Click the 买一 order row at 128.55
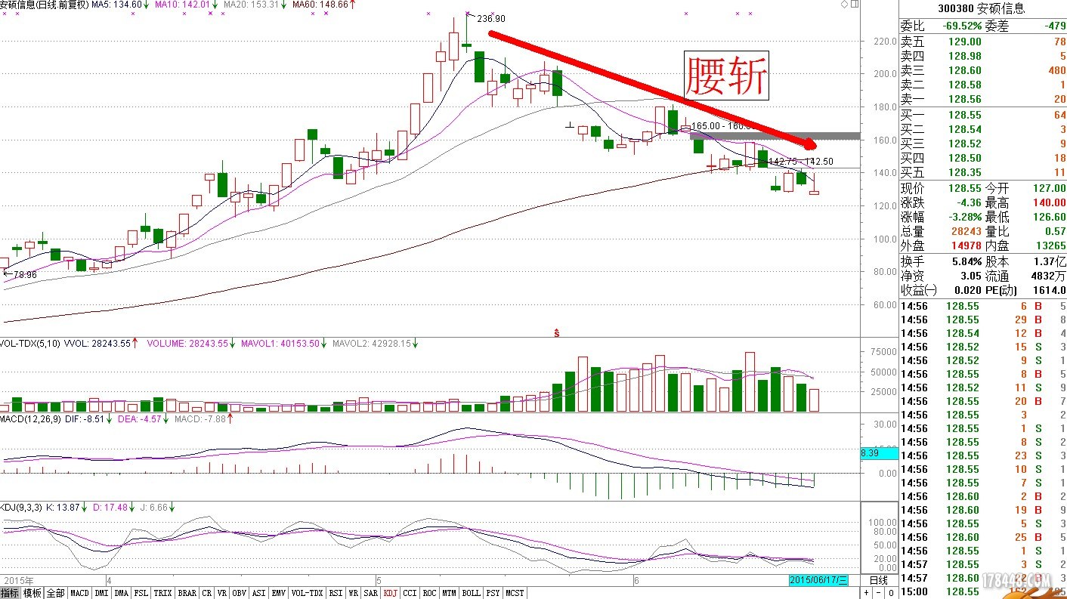This screenshot has width=1067, height=599. tap(982, 115)
